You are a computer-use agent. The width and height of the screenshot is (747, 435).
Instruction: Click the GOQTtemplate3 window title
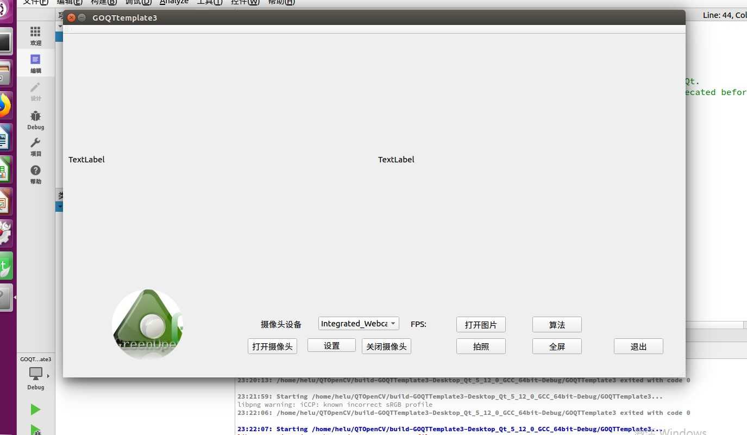(x=124, y=17)
